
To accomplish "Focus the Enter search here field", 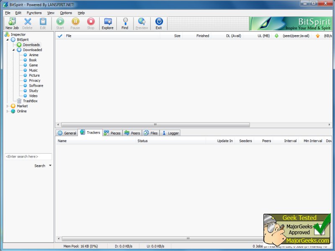I will point(28,156).
